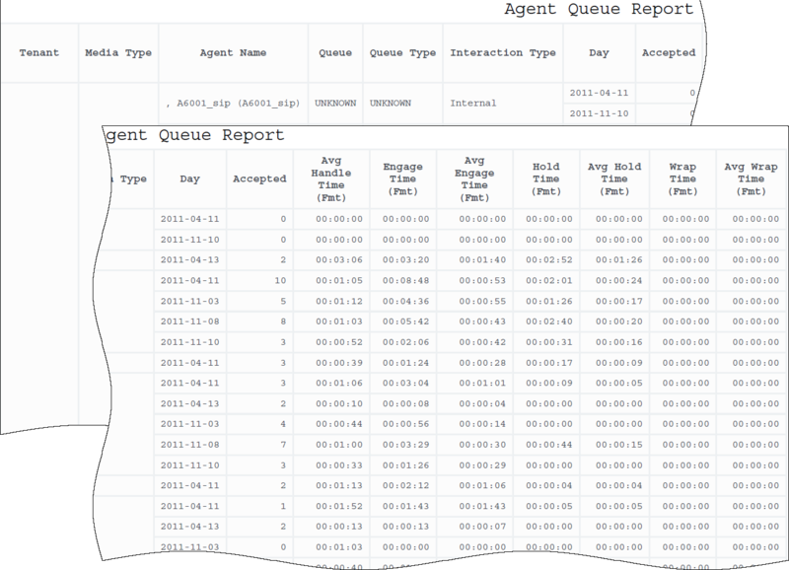Click the Tenant column header
The width and height of the screenshot is (789, 570).
[38, 51]
